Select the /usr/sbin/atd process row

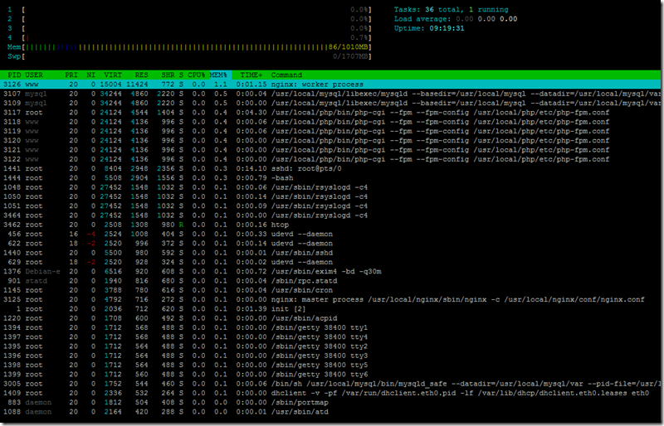(x=330, y=412)
